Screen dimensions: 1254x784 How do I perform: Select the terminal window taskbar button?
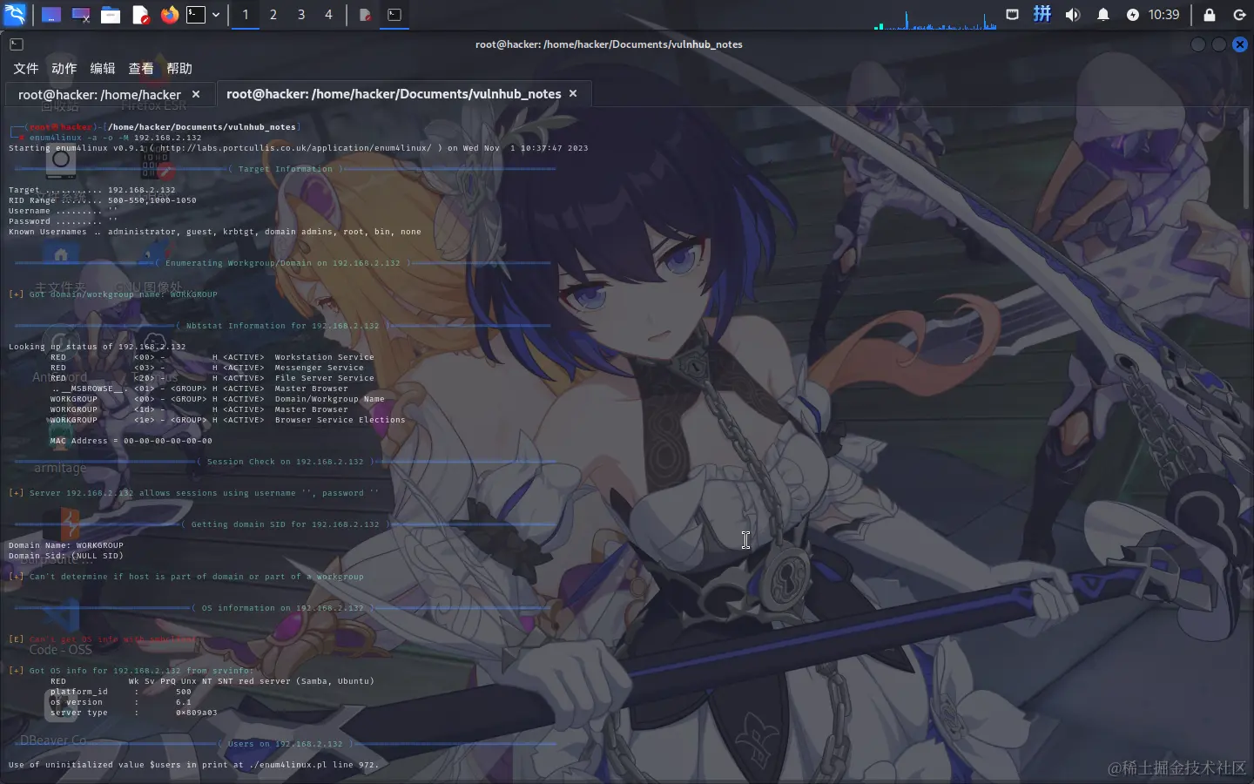pos(394,15)
